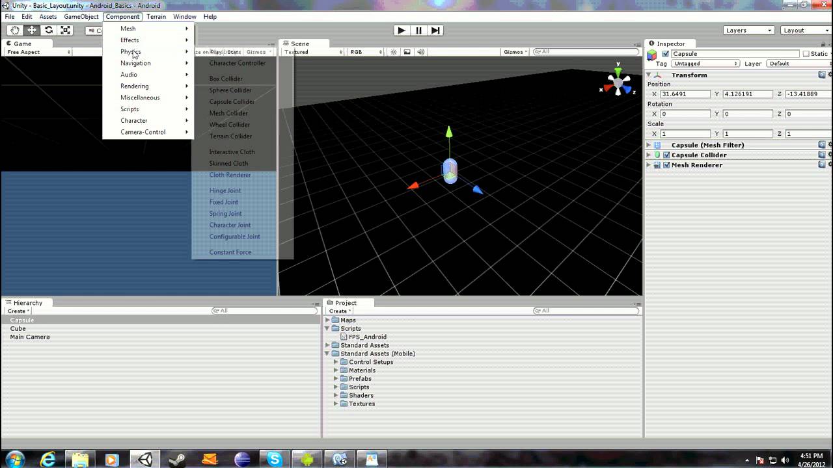Toggle the Capsule object active checkbox
Screen dimensions: 833x468
(665, 54)
